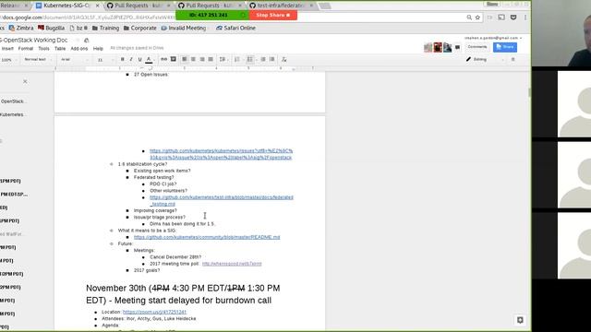Open the Help menu
This screenshot has height=332, width=591.
coord(98,49)
